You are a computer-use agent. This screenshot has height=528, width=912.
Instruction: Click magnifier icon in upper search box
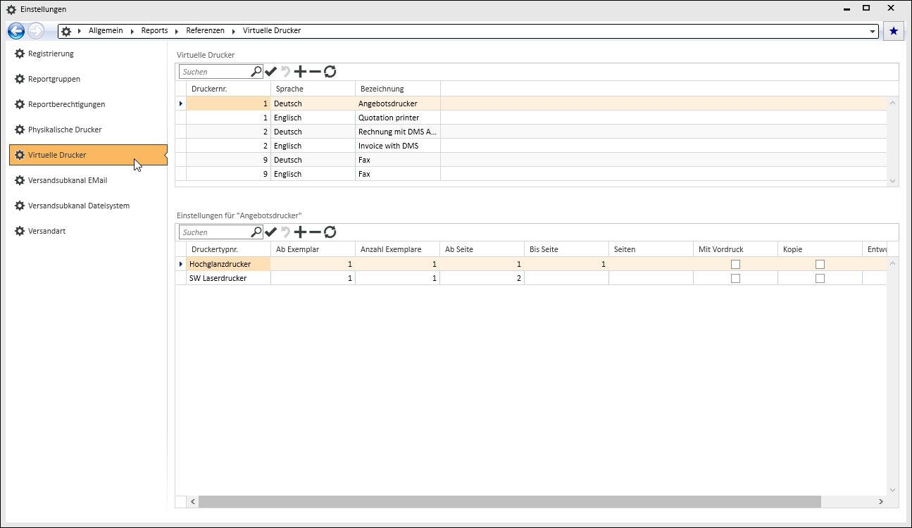(x=256, y=71)
